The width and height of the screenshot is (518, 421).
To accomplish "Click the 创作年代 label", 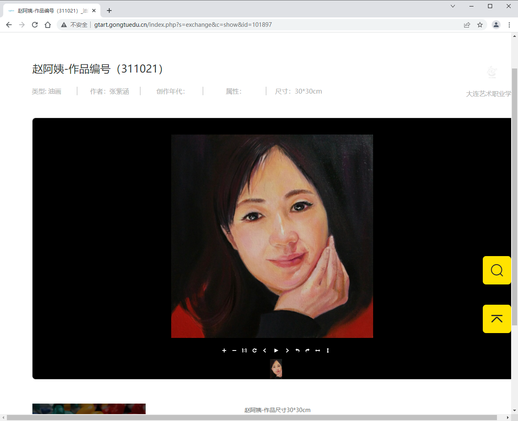I will coord(170,92).
